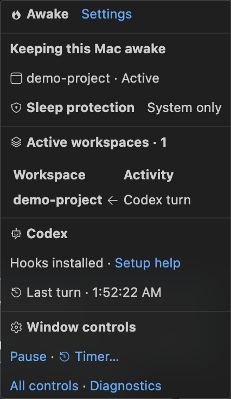Screen dimensions: 231x399
Task: Click the shield Sleep protection icon
Action: (16, 108)
